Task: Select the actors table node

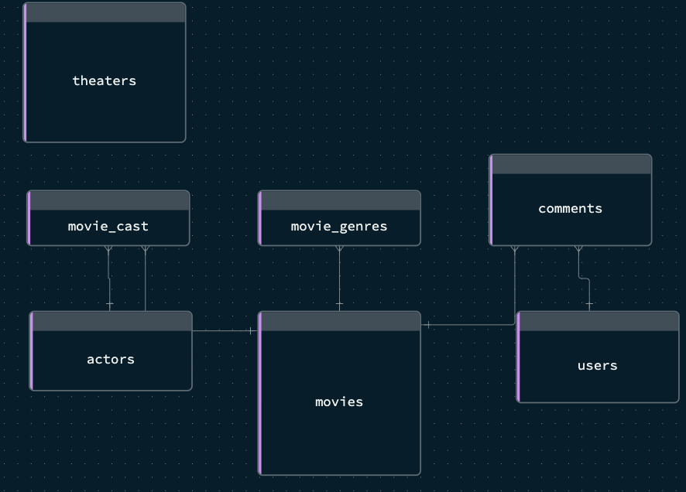Action: click(111, 351)
